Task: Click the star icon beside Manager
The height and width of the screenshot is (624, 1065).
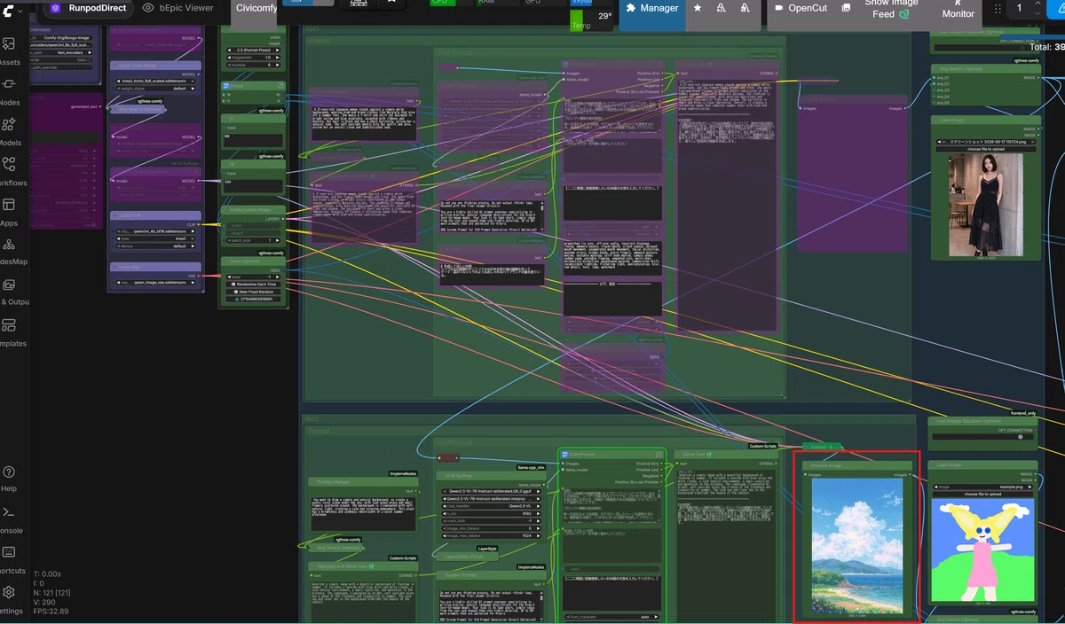Action: tap(698, 8)
